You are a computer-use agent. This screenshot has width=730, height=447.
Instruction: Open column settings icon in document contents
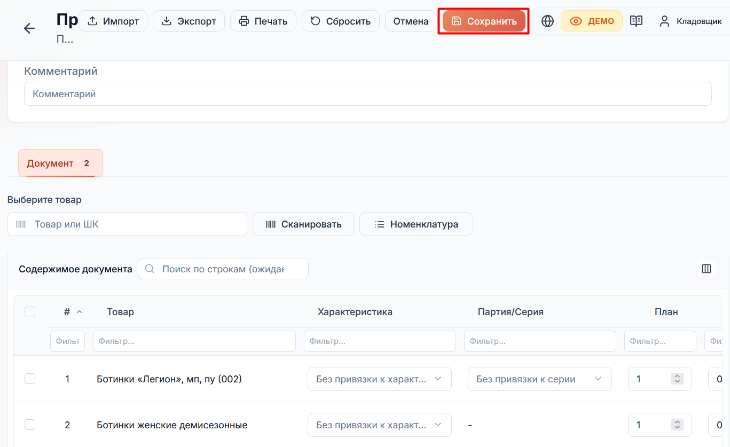click(707, 269)
